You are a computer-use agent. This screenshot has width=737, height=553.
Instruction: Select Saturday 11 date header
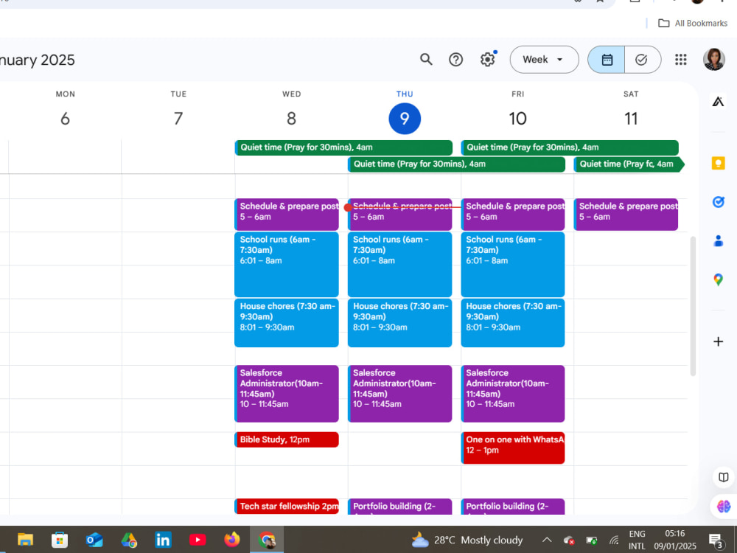631,118
